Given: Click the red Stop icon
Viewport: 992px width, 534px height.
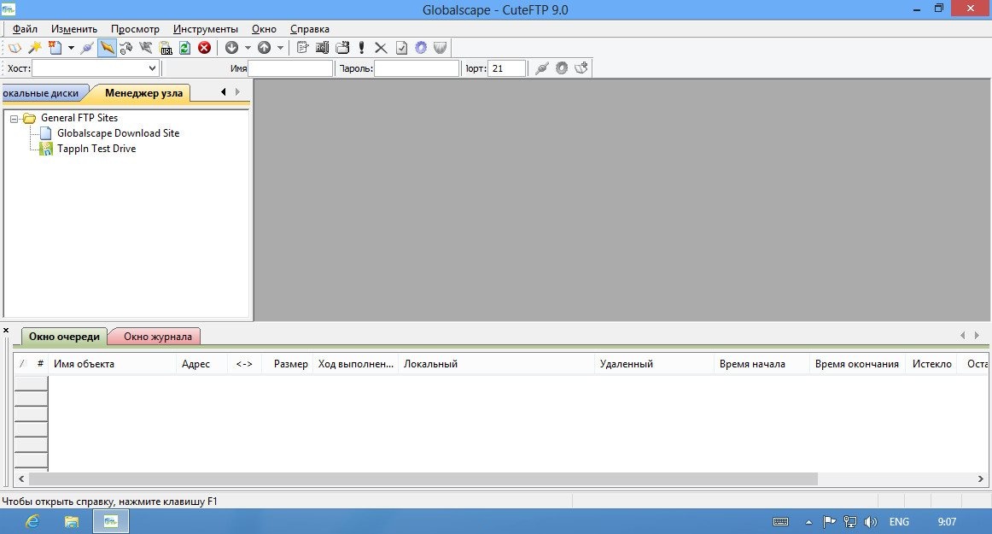Looking at the screenshot, I should click(x=204, y=48).
